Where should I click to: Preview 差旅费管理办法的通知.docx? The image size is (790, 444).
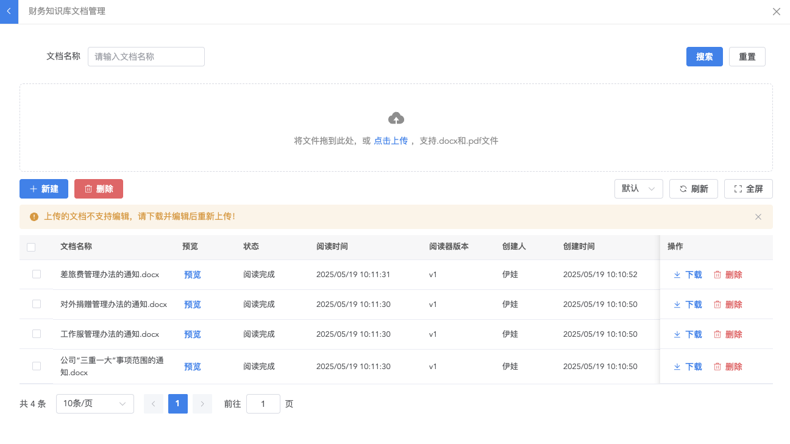[x=193, y=275]
